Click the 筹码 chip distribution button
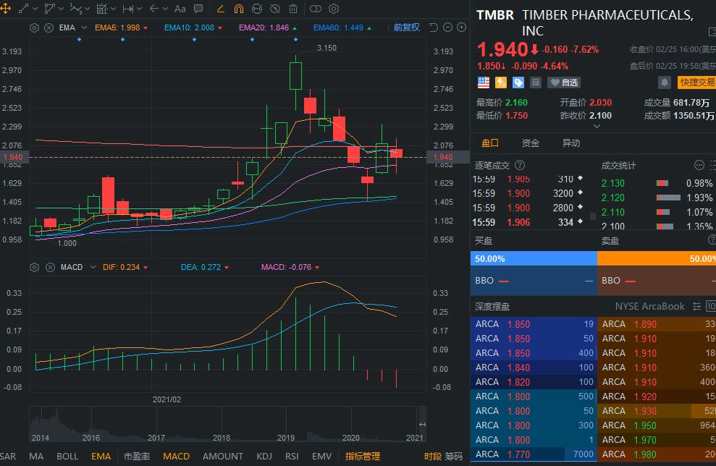 (x=454, y=457)
